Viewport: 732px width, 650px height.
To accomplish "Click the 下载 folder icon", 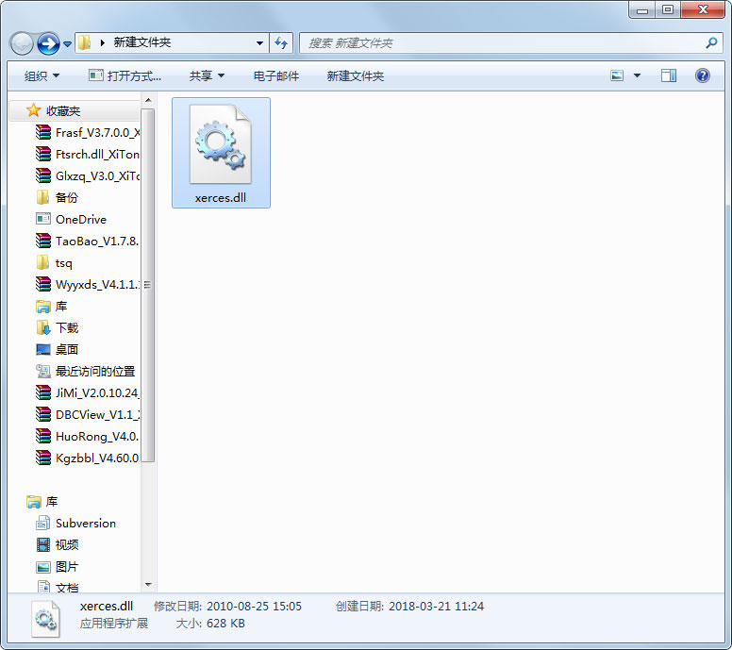I will coord(43,327).
